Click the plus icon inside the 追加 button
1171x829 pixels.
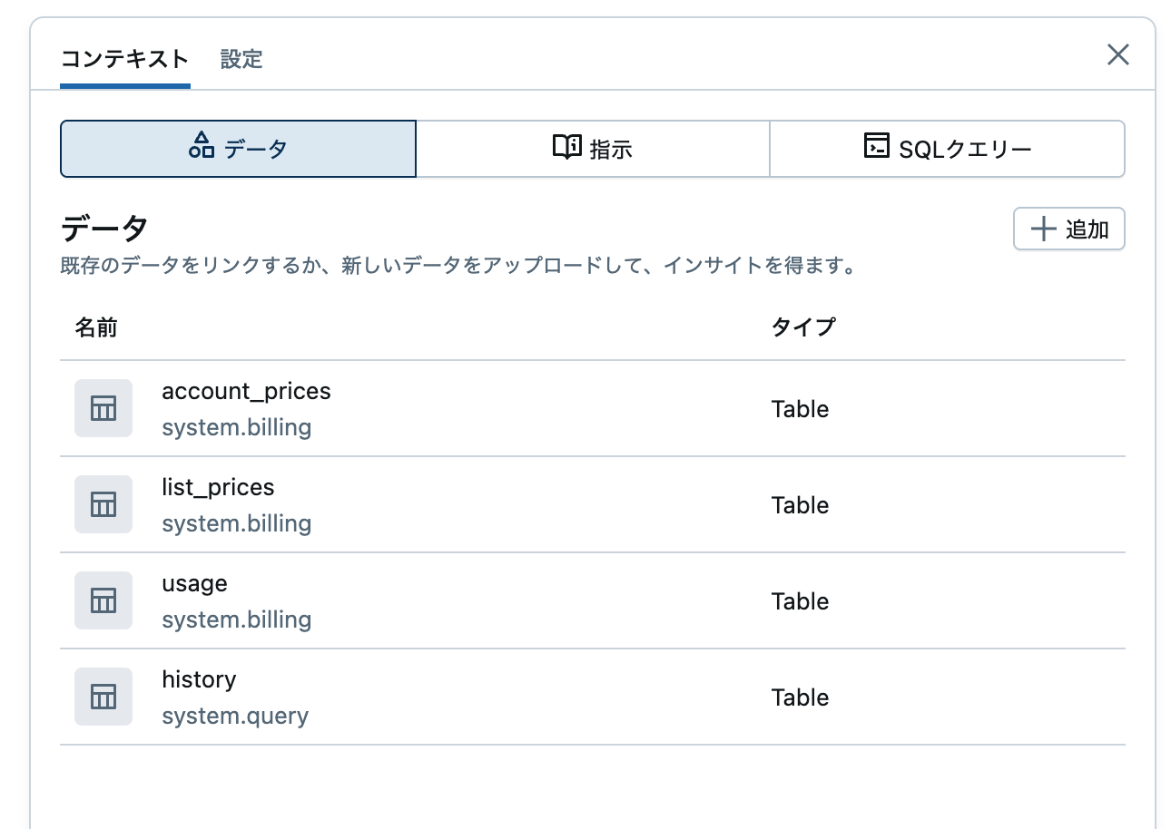point(1042,229)
